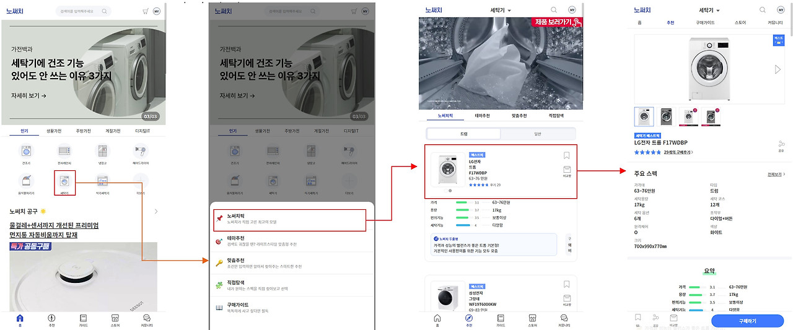Switch to 맞춤추천 tab on washer list
This screenshot has height=330, width=793.
click(519, 116)
